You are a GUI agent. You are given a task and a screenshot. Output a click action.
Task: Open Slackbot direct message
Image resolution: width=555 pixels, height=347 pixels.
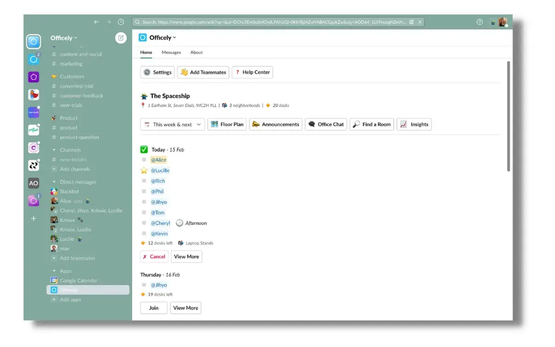[x=69, y=192]
